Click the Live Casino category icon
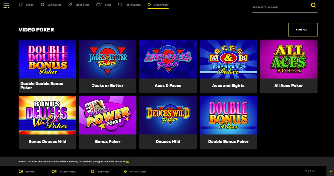Screen dimensions: 334x176 click(42, 5)
